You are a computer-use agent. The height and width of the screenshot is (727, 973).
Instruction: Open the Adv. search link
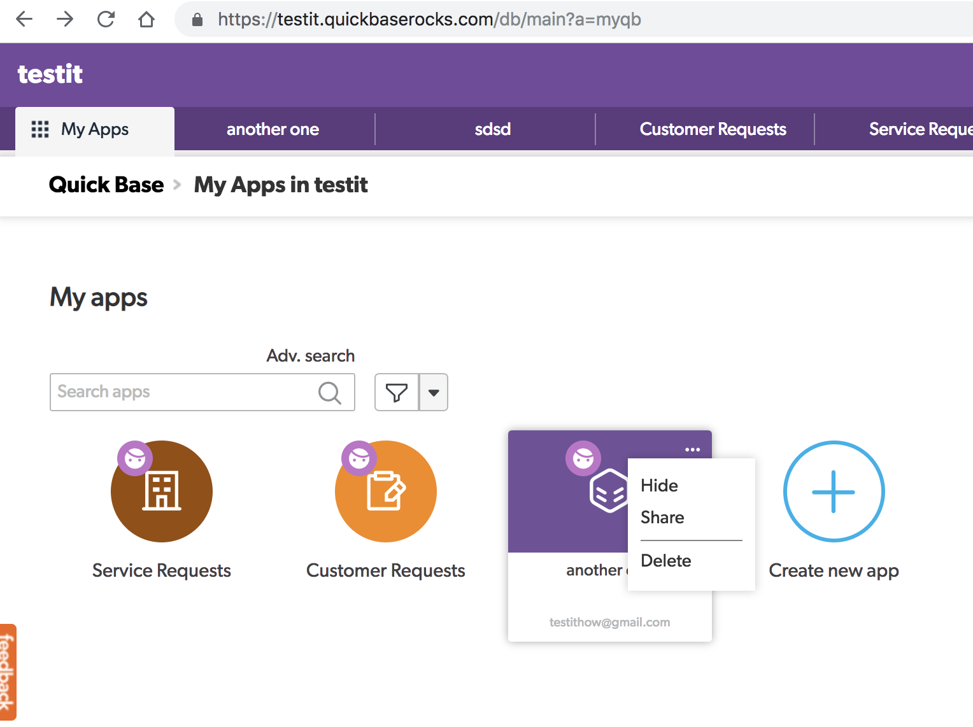tap(310, 356)
